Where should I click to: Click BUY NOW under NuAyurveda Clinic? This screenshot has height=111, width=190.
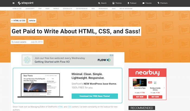155,97
